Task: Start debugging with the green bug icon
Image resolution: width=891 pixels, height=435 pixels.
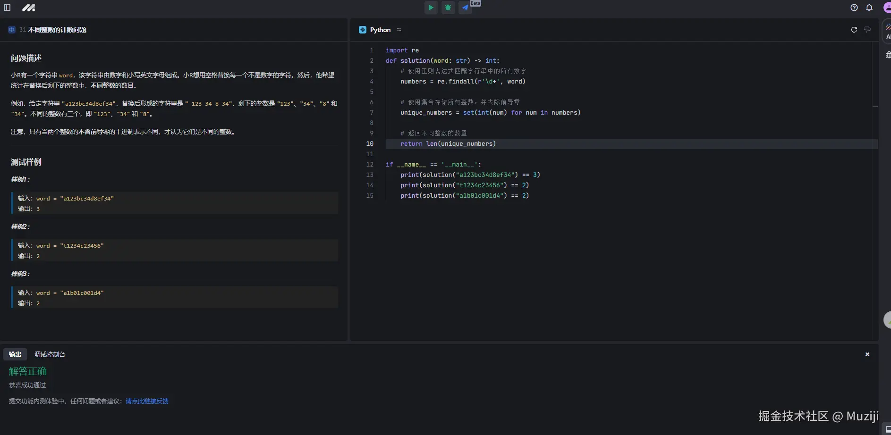Action: click(x=448, y=8)
